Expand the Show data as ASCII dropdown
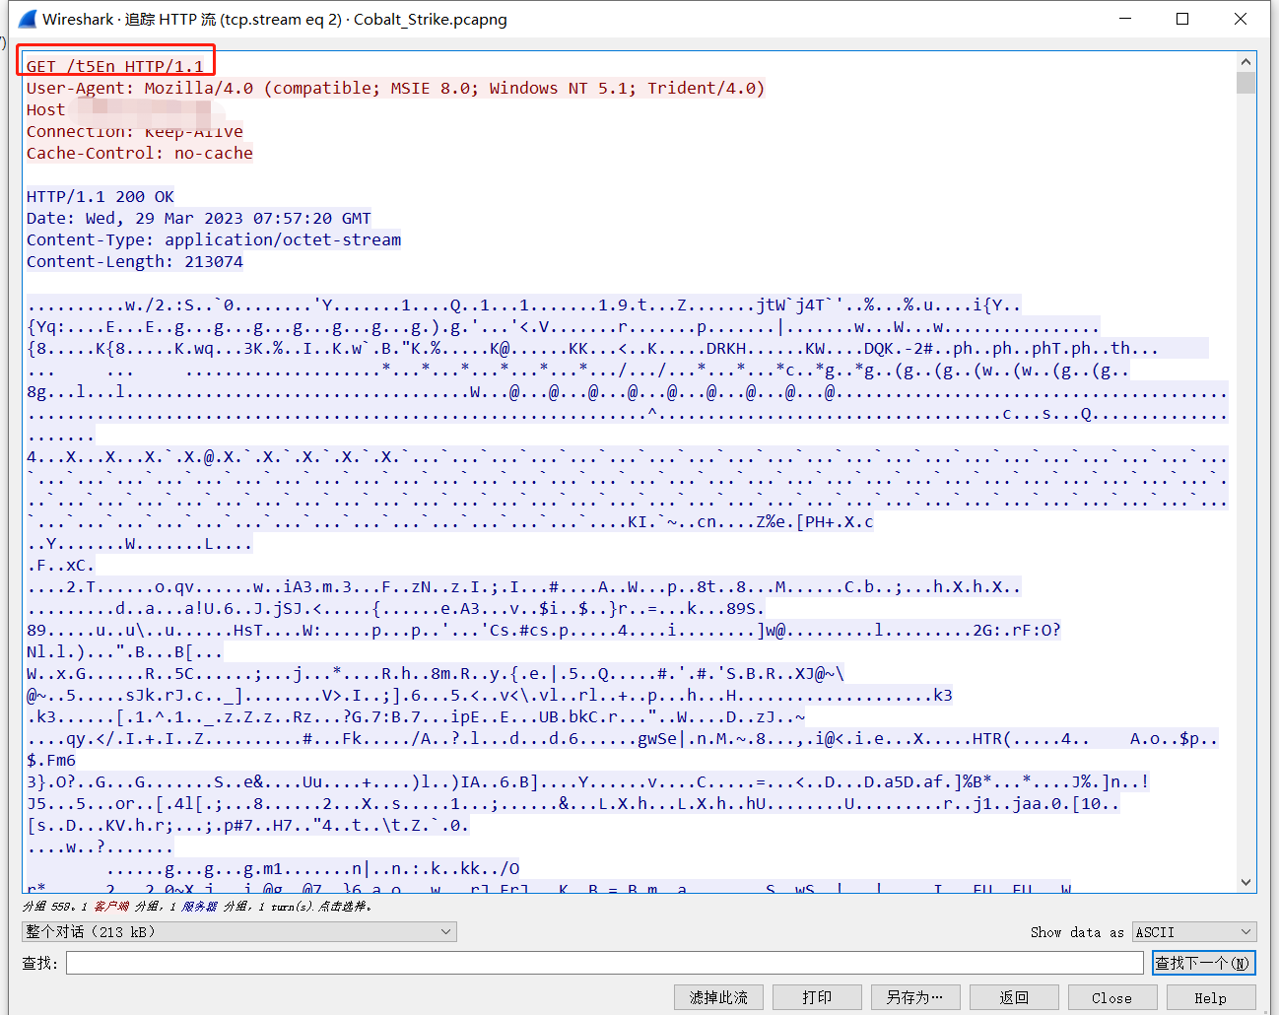The image size is (1279, 1015). coord(1193,931)
